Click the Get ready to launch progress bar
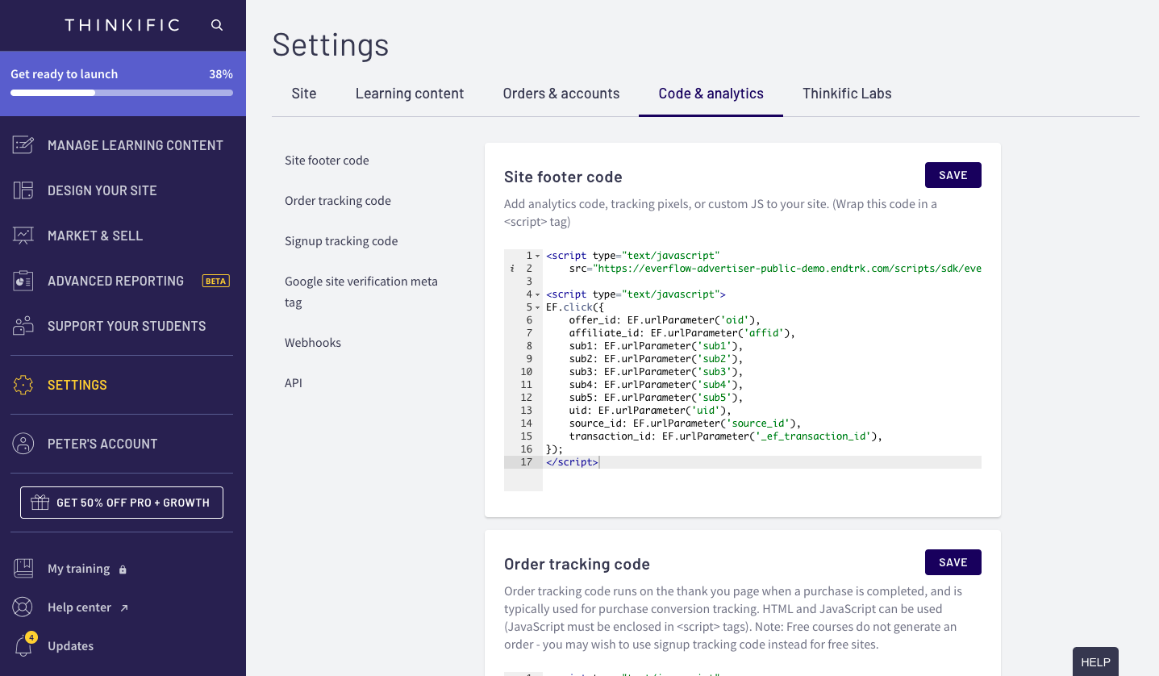Viewport: 1159px width, 676px height. (x=122, y=93)
